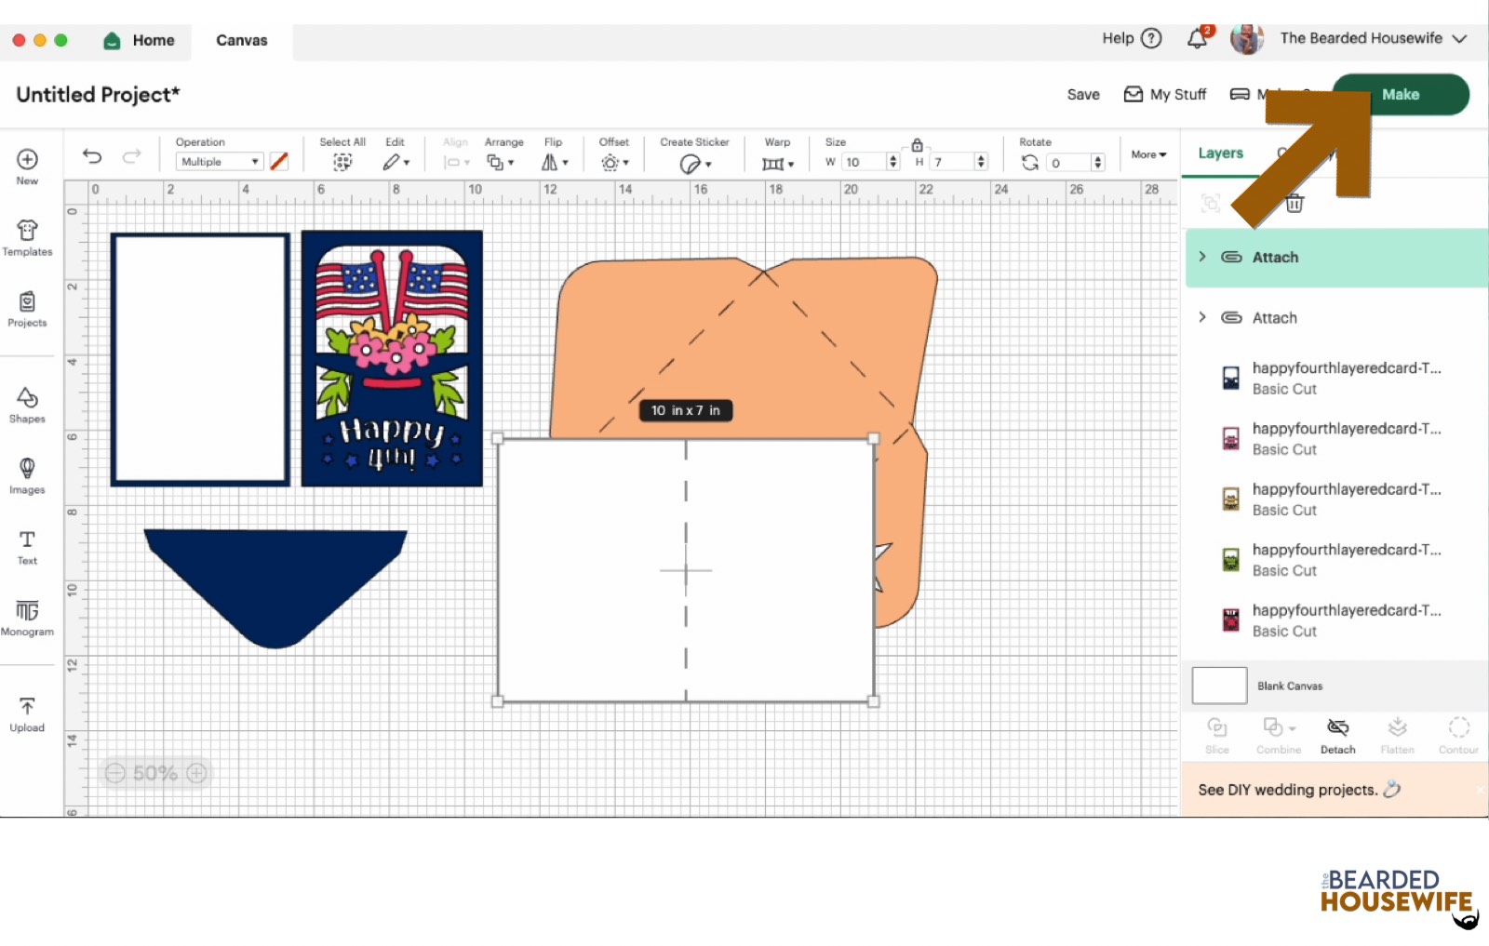Open the Templates panel
The image size is (1489, 946).
(27, 237)
